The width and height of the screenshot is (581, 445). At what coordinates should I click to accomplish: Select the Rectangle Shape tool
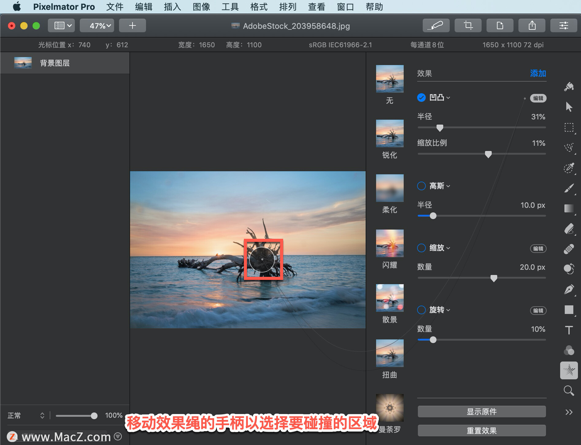(x=569, y=310)
